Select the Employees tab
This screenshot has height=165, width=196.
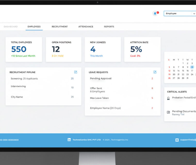click(34, 27)
